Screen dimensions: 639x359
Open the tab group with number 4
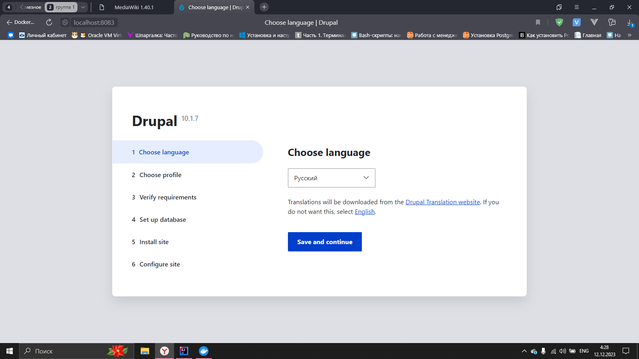pos(9,7)
